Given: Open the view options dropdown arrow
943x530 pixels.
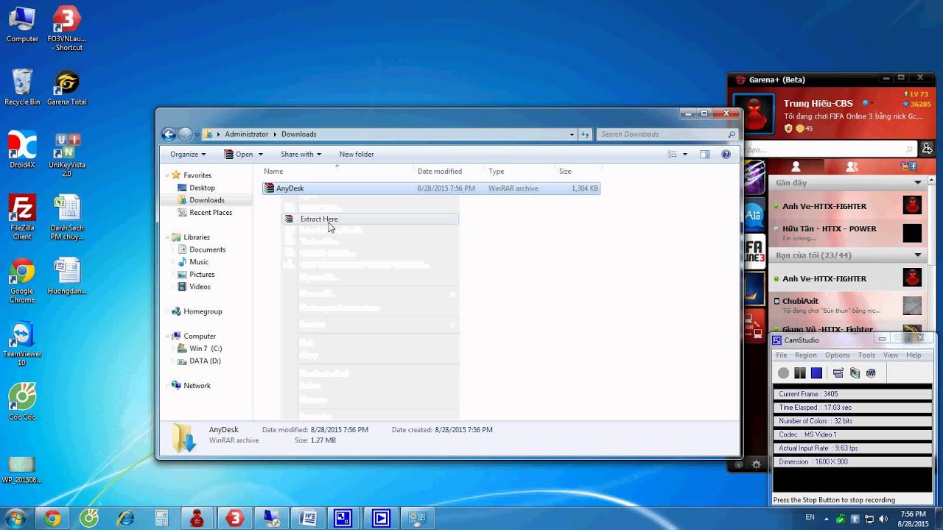Looking at the screenshot, I should pyautogui.click(x=685, y=155).
